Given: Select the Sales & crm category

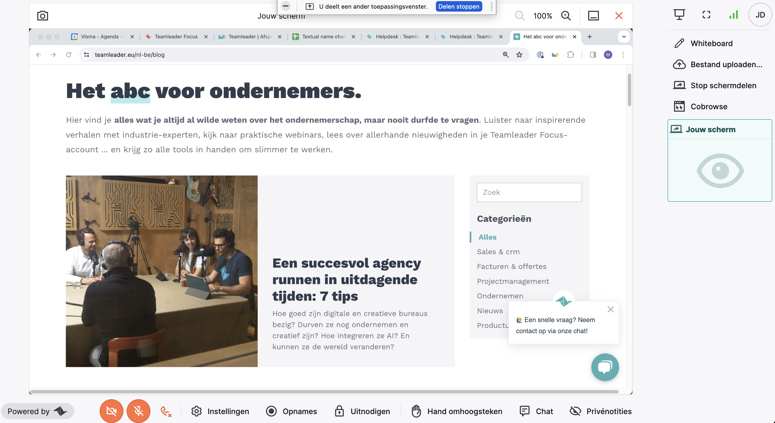Looking at the screenshot, I should point(498,252).
